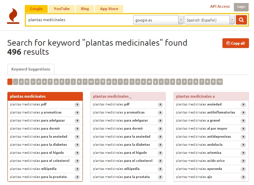Add 'plantas medicinales y aromaticas' in first column
Viewport: 254px width, 185px height.
point(78,113)
